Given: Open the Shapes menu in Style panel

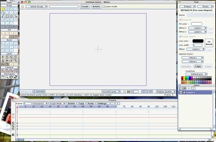Looking at the screenshot, I should pos(188,6).
